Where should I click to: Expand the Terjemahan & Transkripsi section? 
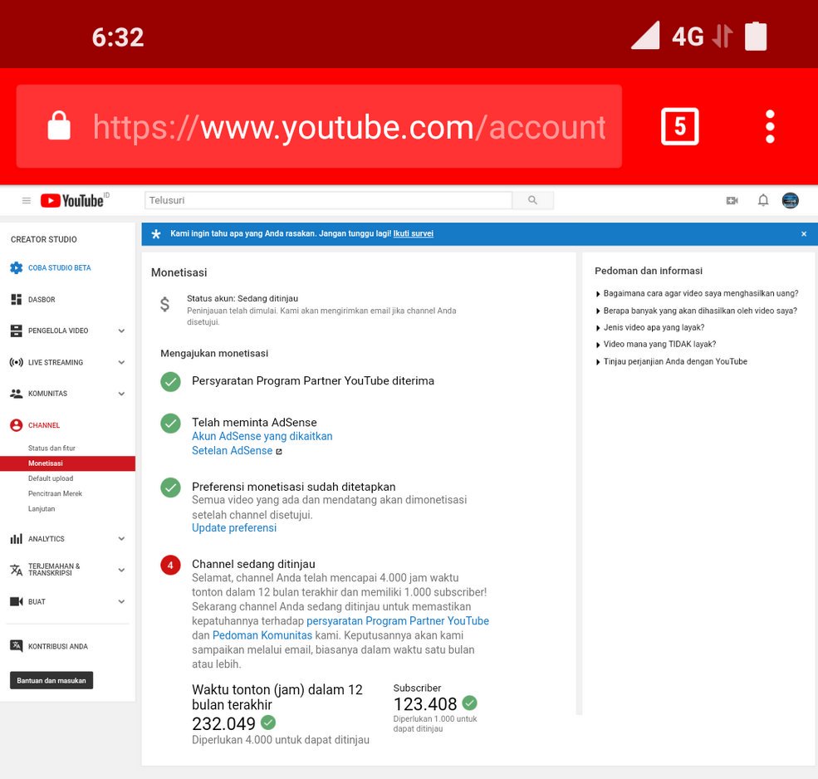pos(121,570)
